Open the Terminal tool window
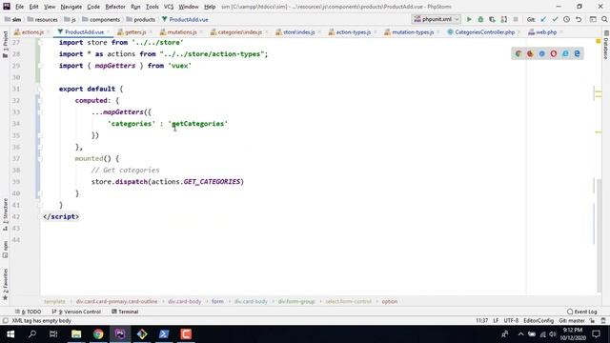 pos(125,312)
